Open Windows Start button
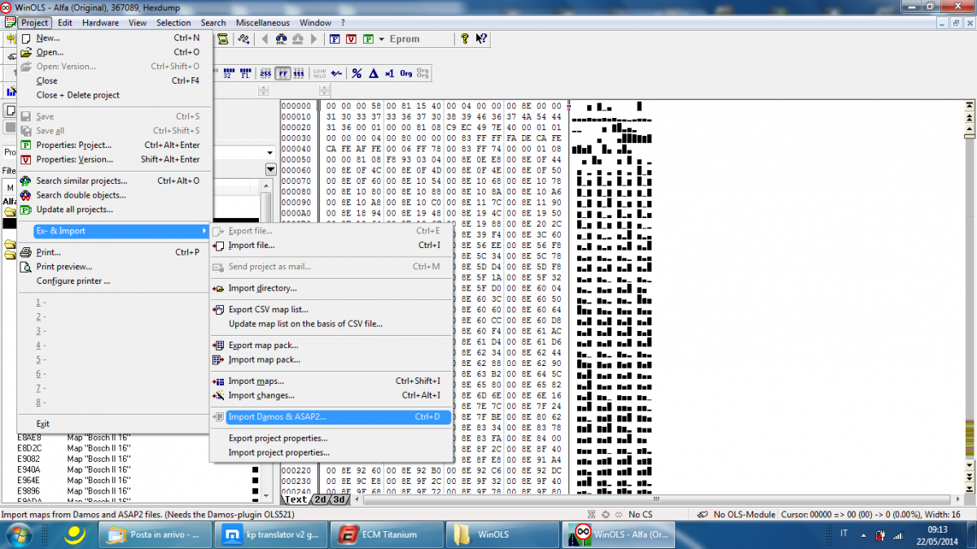Image resolution: width=977 pixels, height=549 pixels. 19,534
